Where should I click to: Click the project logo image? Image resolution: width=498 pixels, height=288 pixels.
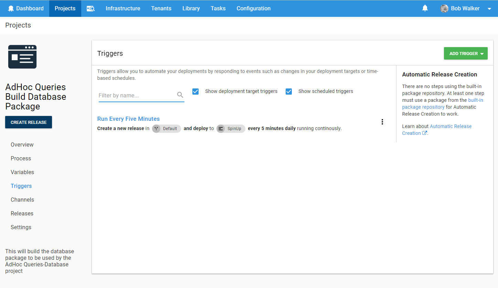tap(22, 57)
